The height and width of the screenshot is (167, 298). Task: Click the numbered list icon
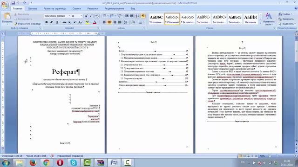tap(112, 16)
